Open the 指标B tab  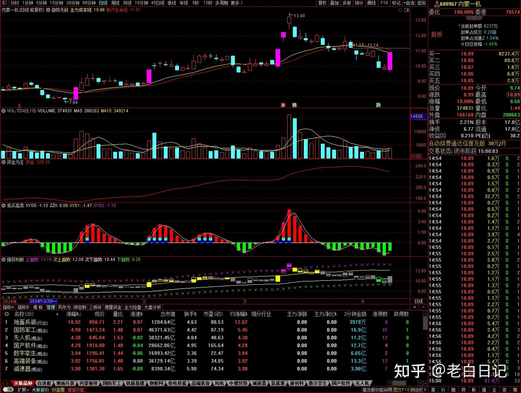[24, 307]
